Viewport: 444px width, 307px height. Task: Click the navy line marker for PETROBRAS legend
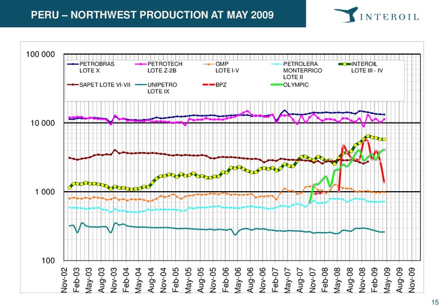73,64
